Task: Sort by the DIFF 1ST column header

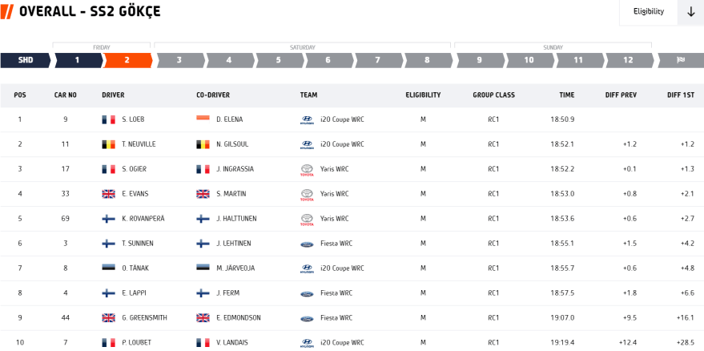Action: pos(680,95)
